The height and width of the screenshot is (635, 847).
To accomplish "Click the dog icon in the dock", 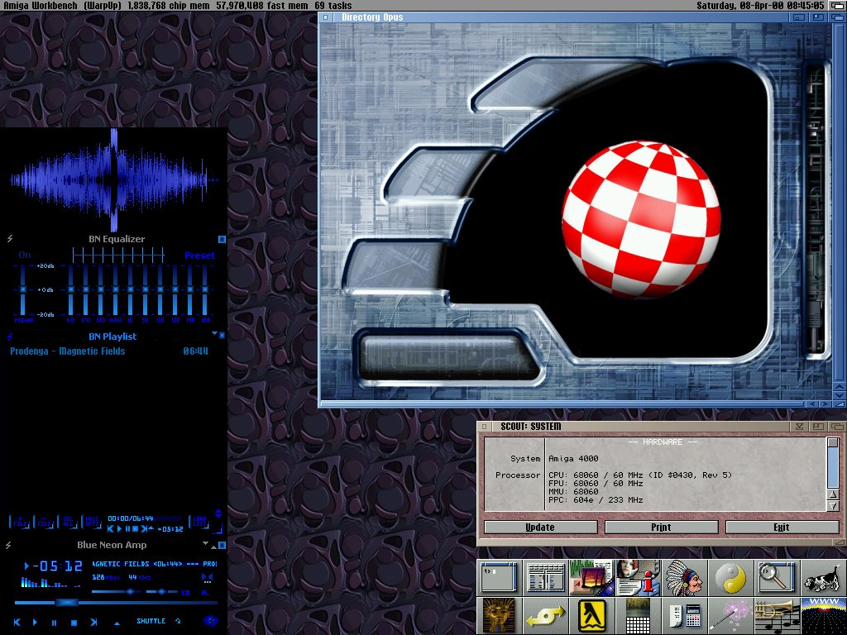I will click(x=823, y=578).
